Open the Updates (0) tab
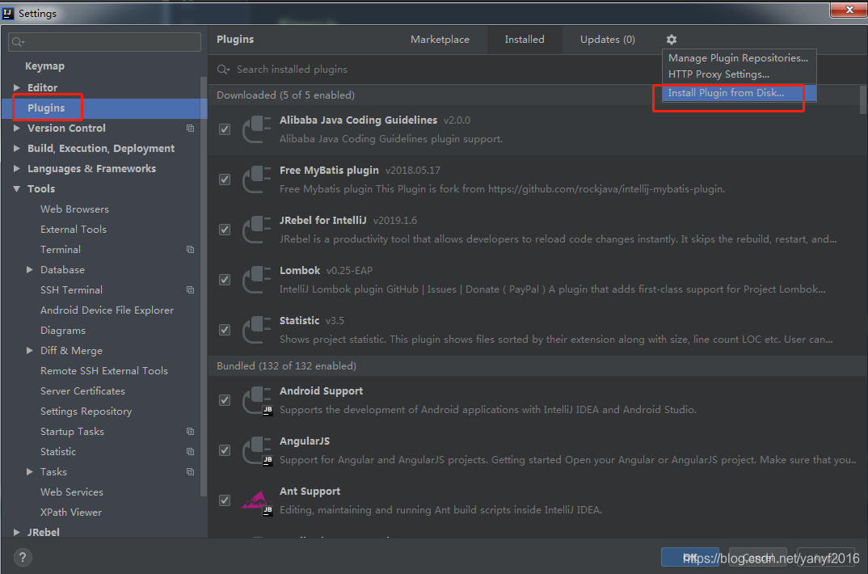This screenshot has width=868, height=574. (607, 40)
